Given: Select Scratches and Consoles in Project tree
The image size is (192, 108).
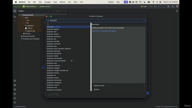Looking at the screenshot, I should [x=31, y=39].
